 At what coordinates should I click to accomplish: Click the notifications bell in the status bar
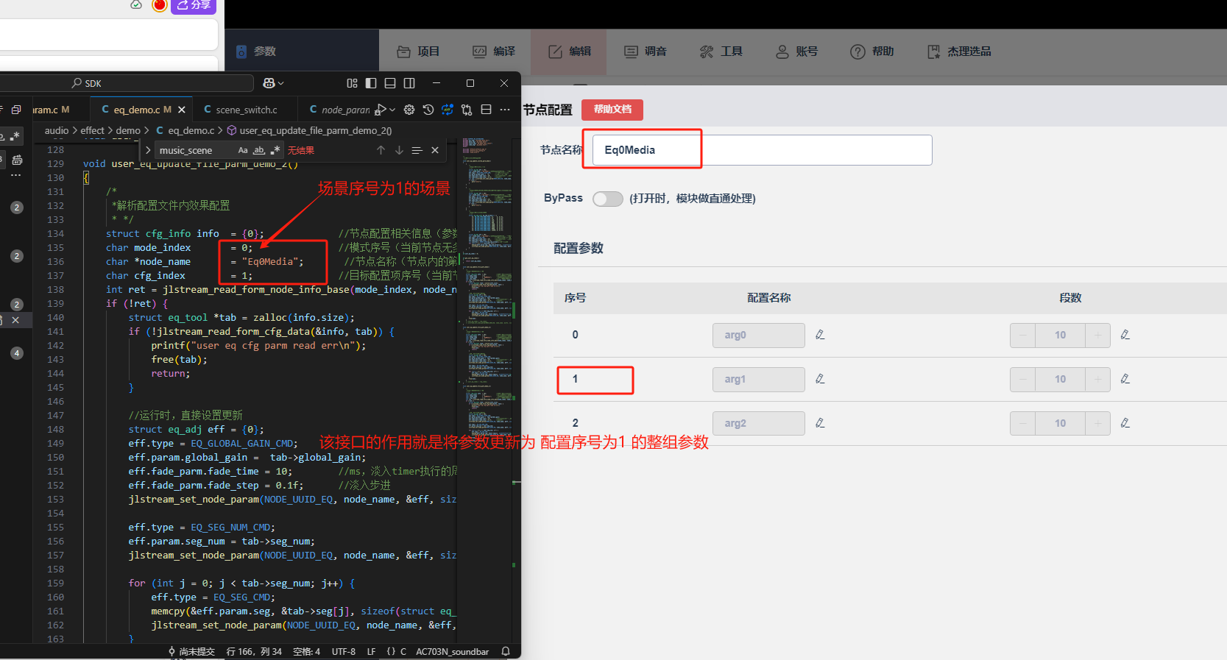tap(506, 651)
